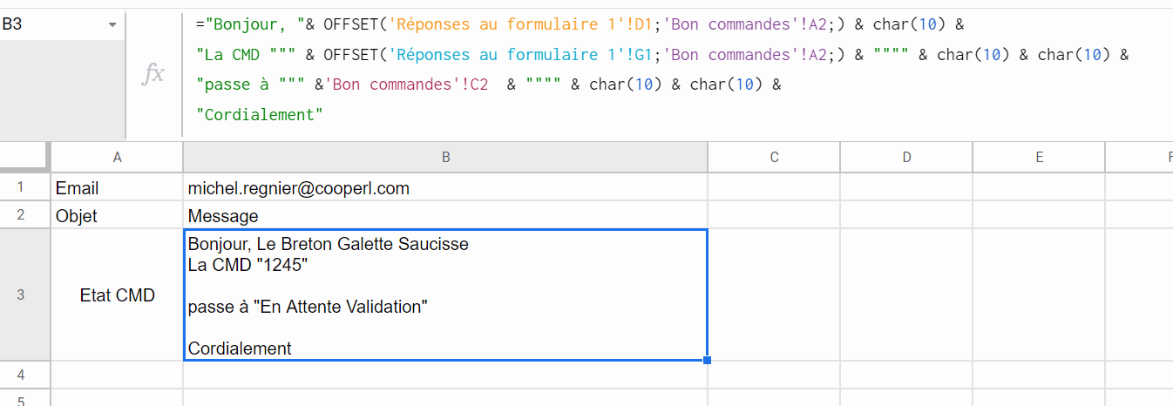Click the Message cell
The height and width of the screenshot is (406, 1173).
[445, 216]
